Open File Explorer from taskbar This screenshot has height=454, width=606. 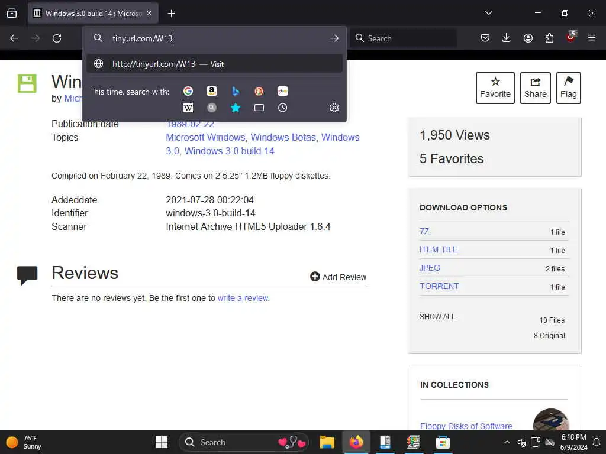[x=327, y=442]
